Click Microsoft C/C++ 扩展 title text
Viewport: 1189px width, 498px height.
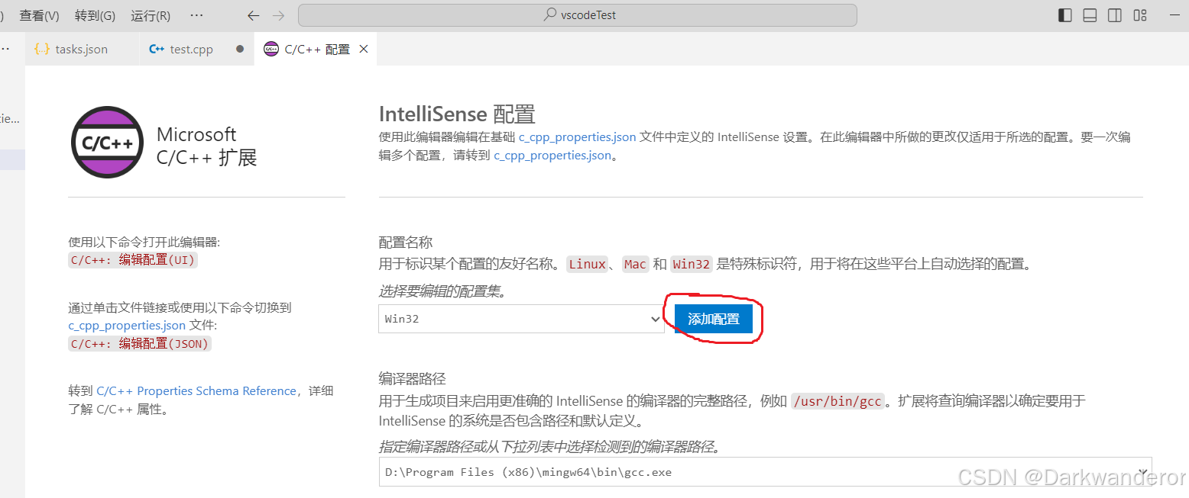pos(206,146)
